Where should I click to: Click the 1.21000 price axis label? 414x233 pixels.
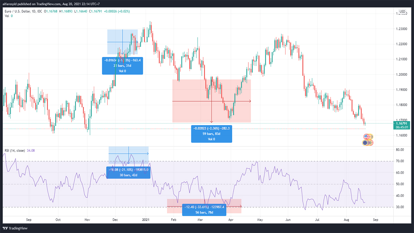pos(401,59)
